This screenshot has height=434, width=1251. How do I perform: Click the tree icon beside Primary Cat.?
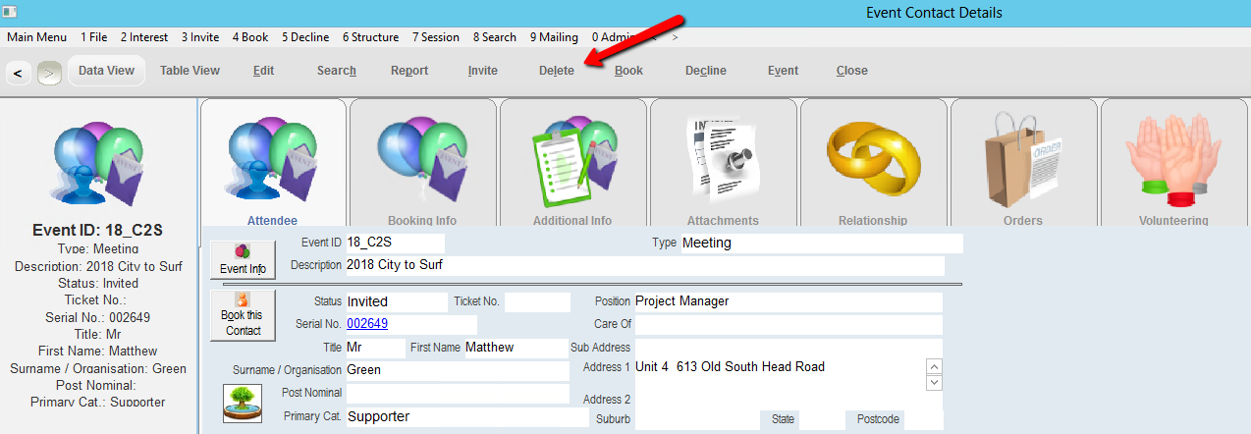pos(243,404)
